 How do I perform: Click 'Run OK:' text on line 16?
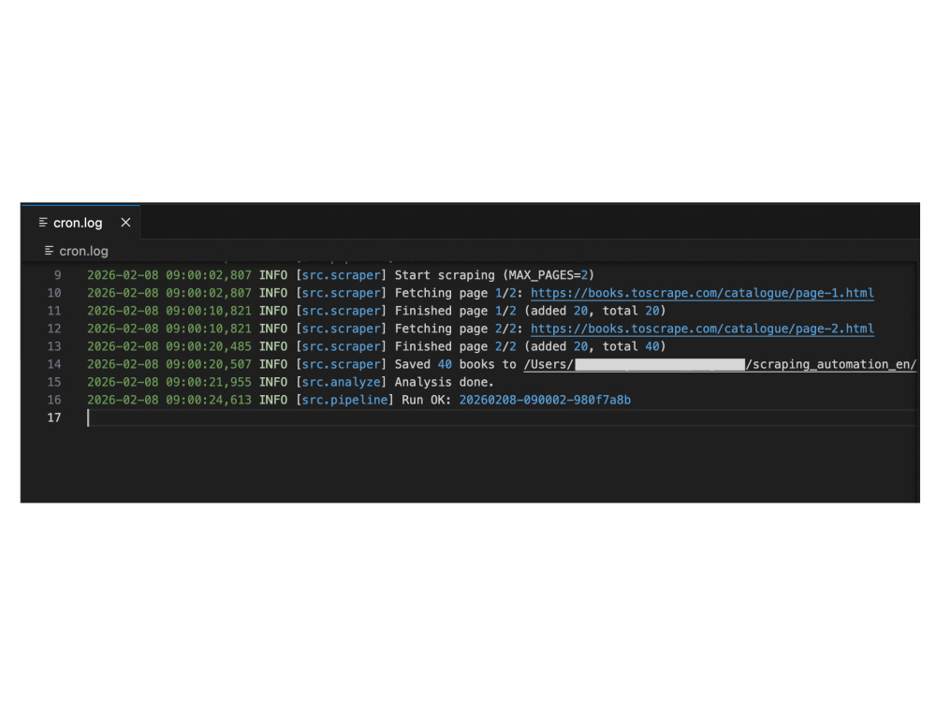tap(426, 400)
